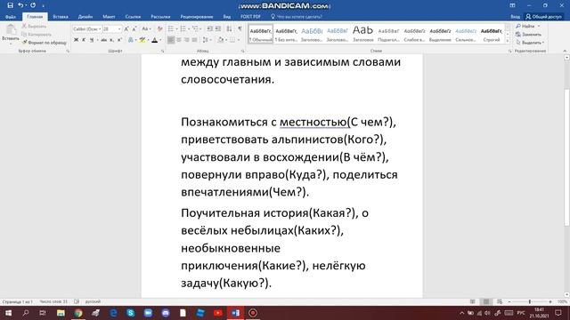Open the YouTube taskbar icon
570x320 pixels.
tap(217, 313)
